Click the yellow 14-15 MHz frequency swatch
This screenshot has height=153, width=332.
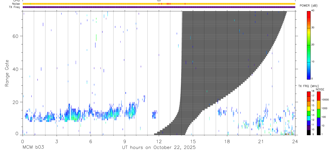pos(309,108)
